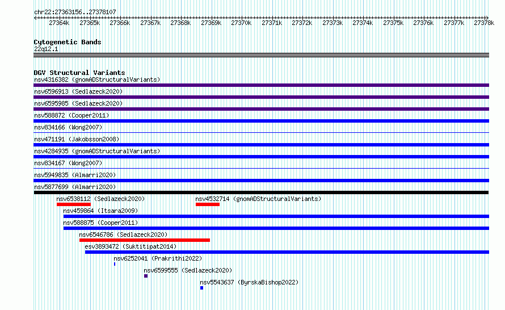Select the nsv588872 blue variant bar
This screenshot has width=505, height=310.
[261, 121]
